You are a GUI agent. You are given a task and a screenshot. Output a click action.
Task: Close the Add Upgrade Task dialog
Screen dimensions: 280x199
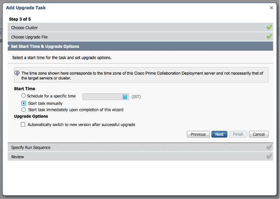(x=271, y=7)
